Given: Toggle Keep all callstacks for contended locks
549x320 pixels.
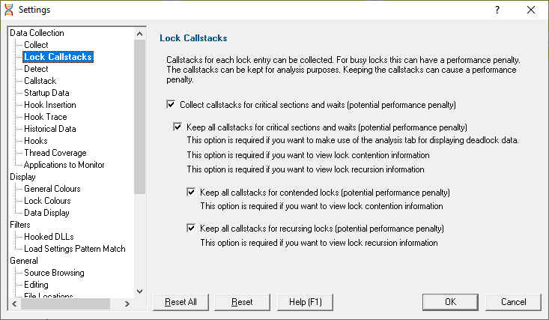Looking at the screenshot, I should coord(191,192).
